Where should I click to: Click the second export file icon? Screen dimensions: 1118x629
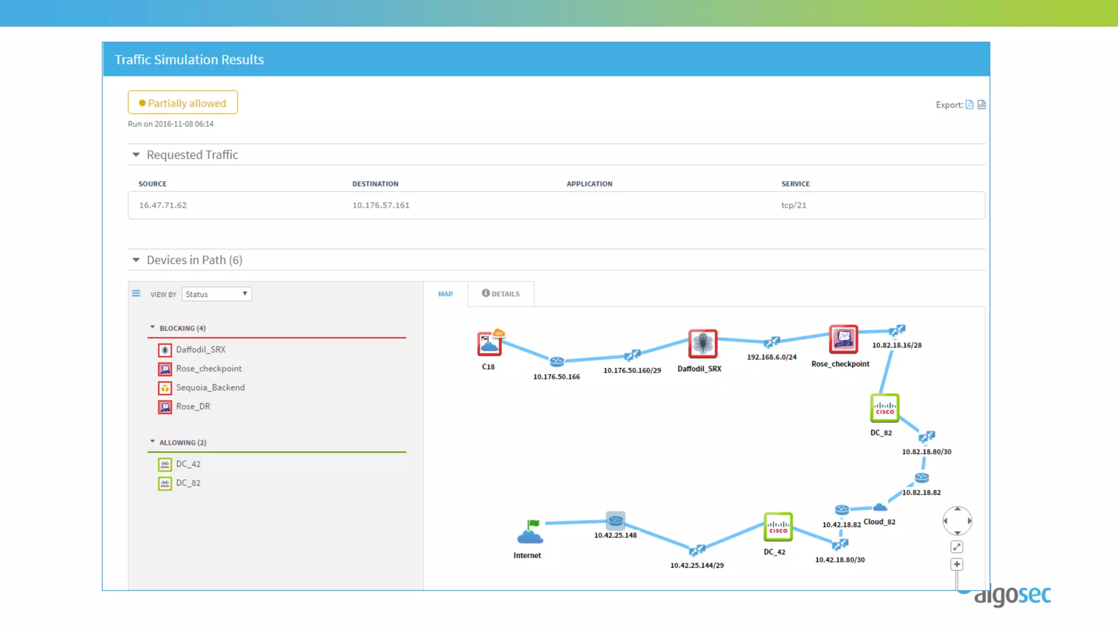(982, 105)
